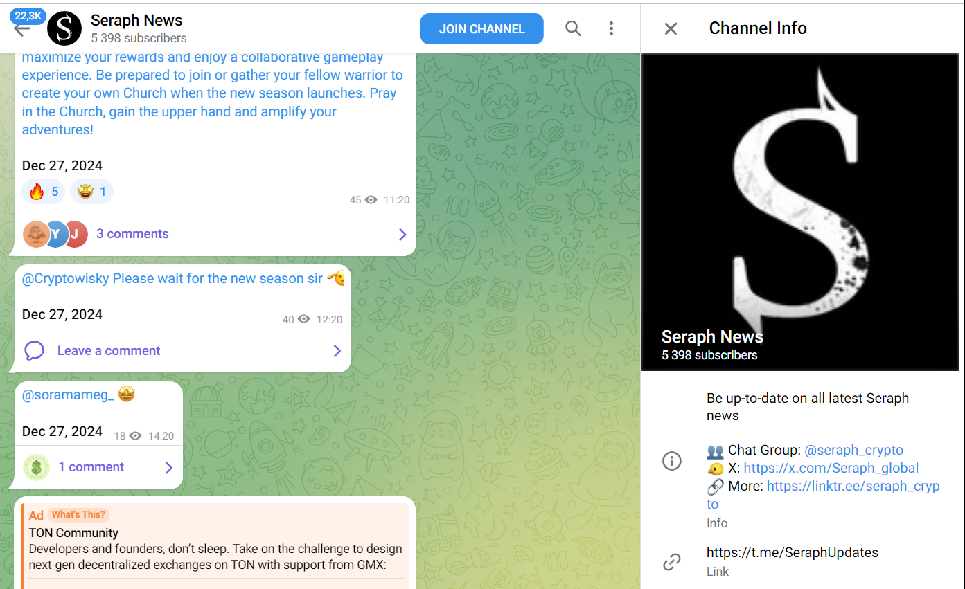Open the three-dot more options menu
The height and width of the screenshot is (589, 965).
pos(611,28)
